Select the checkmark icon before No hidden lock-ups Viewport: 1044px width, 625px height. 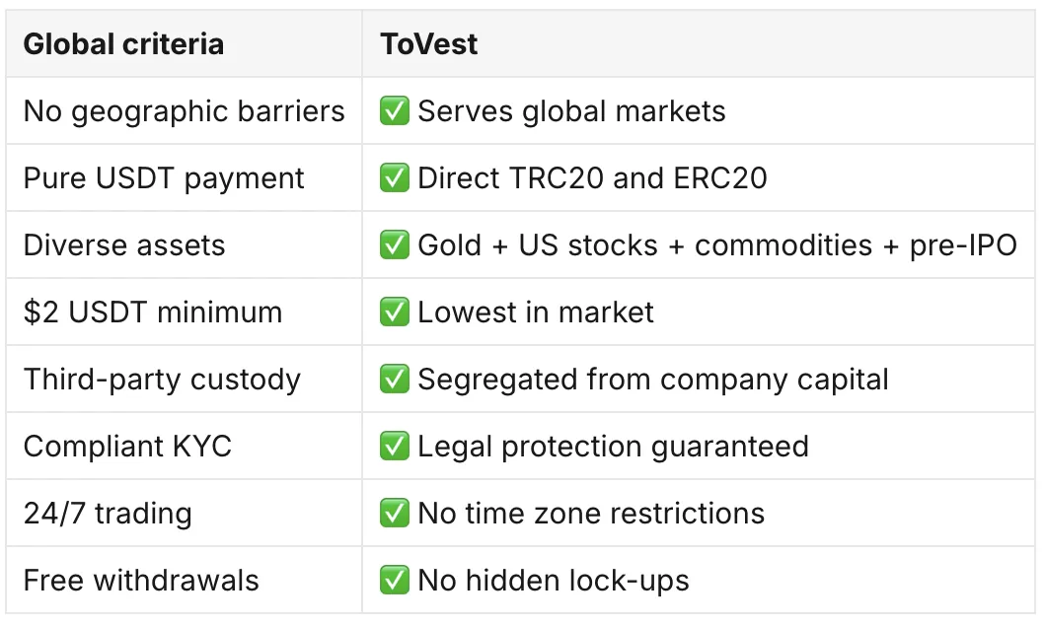pyautogui.click(x=394, y=580)
